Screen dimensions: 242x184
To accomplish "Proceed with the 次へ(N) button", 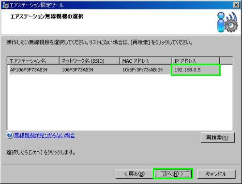I will pos(173,174).
